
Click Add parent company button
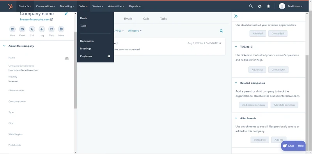[x=253, y=105]
